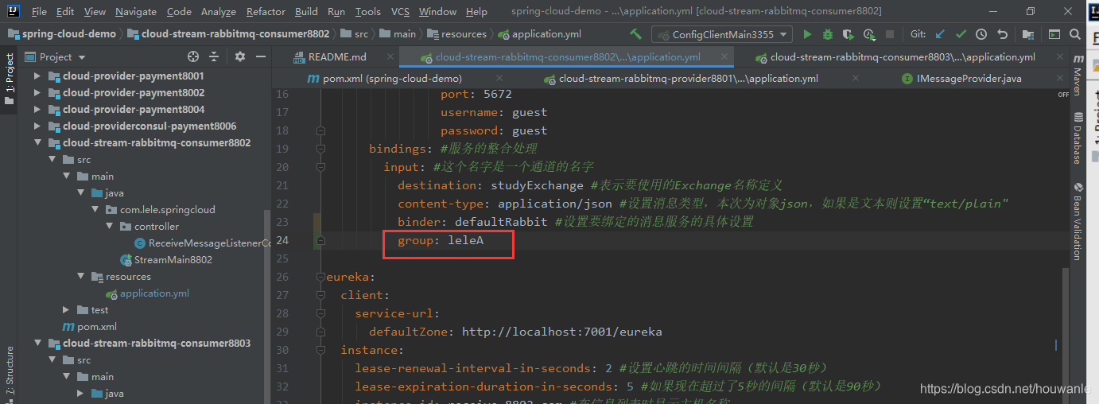1099x404 pixels.
Task: Open Project panel gear settings
Action: [240, 56]
